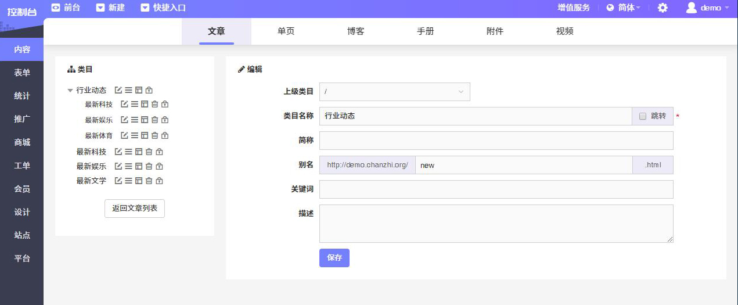Click the edit pencil icon beside 最新体育
This screenshot has height=305, width=738.
(x=124, y=135)
